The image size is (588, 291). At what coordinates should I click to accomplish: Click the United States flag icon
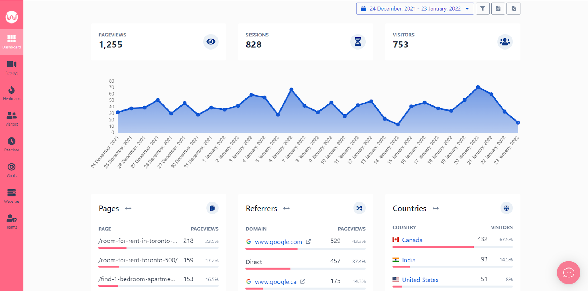click(x=396, y=280)
